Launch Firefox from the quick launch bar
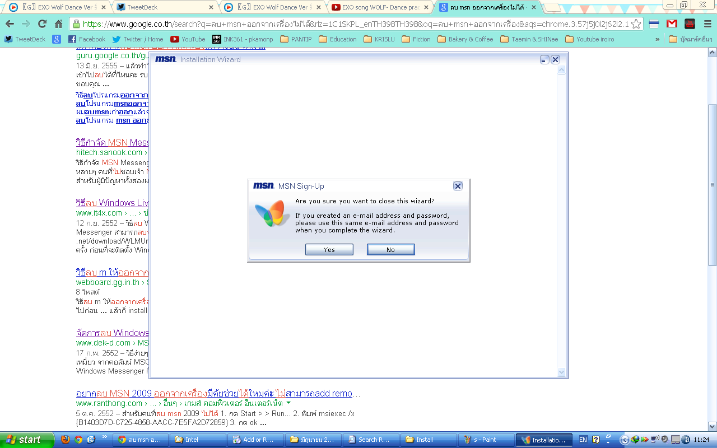This screenshot has width=717, height=448. click(66, 440)
